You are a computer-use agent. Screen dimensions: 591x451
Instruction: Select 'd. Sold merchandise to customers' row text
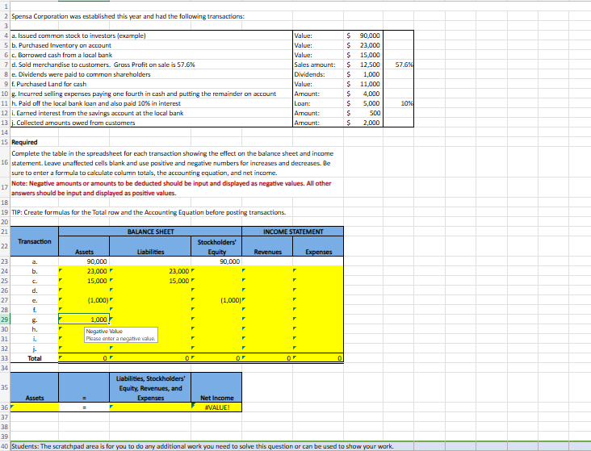103,65
